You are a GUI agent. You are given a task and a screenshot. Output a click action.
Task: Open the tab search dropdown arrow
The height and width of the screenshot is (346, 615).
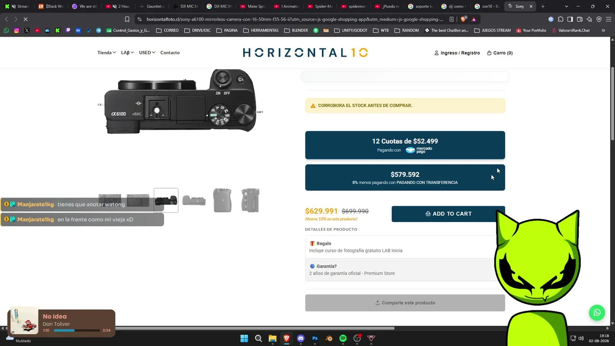pyautogui.click(x=566, y=6)
